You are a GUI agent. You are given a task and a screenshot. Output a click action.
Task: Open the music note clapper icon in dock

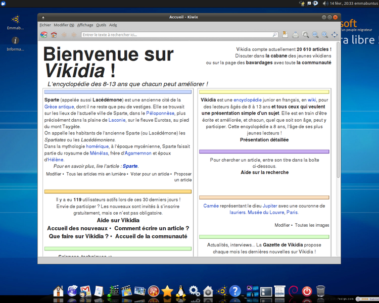point(113,291)
